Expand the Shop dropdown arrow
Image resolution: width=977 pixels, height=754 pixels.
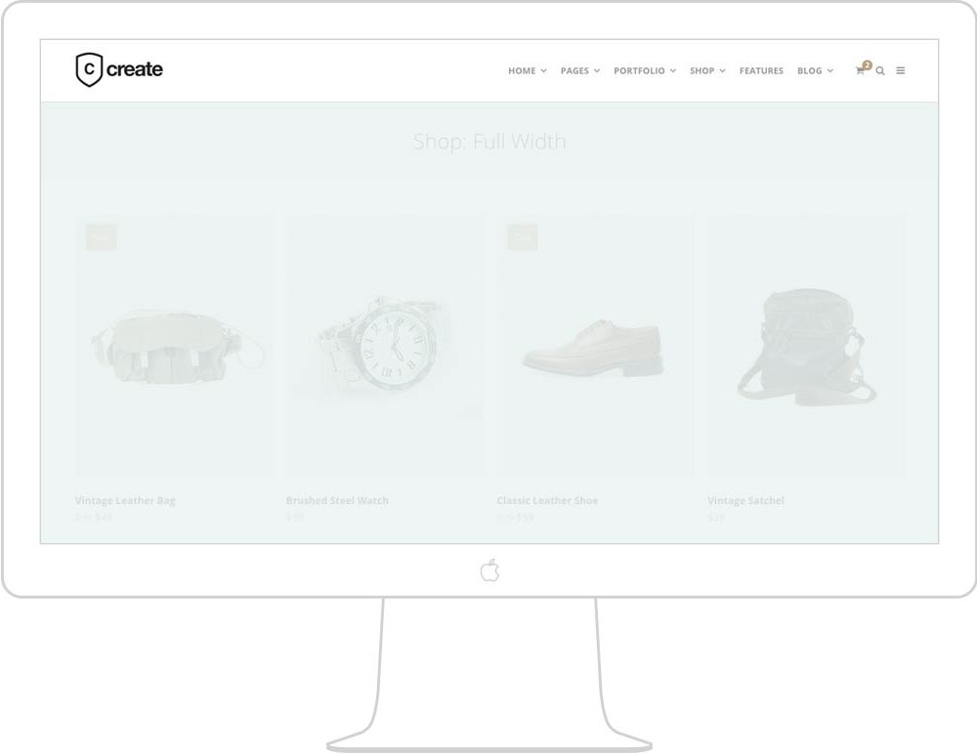coord(722,71)
